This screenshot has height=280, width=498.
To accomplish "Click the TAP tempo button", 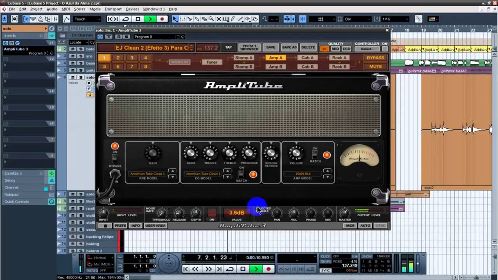I will click(228, 47).
